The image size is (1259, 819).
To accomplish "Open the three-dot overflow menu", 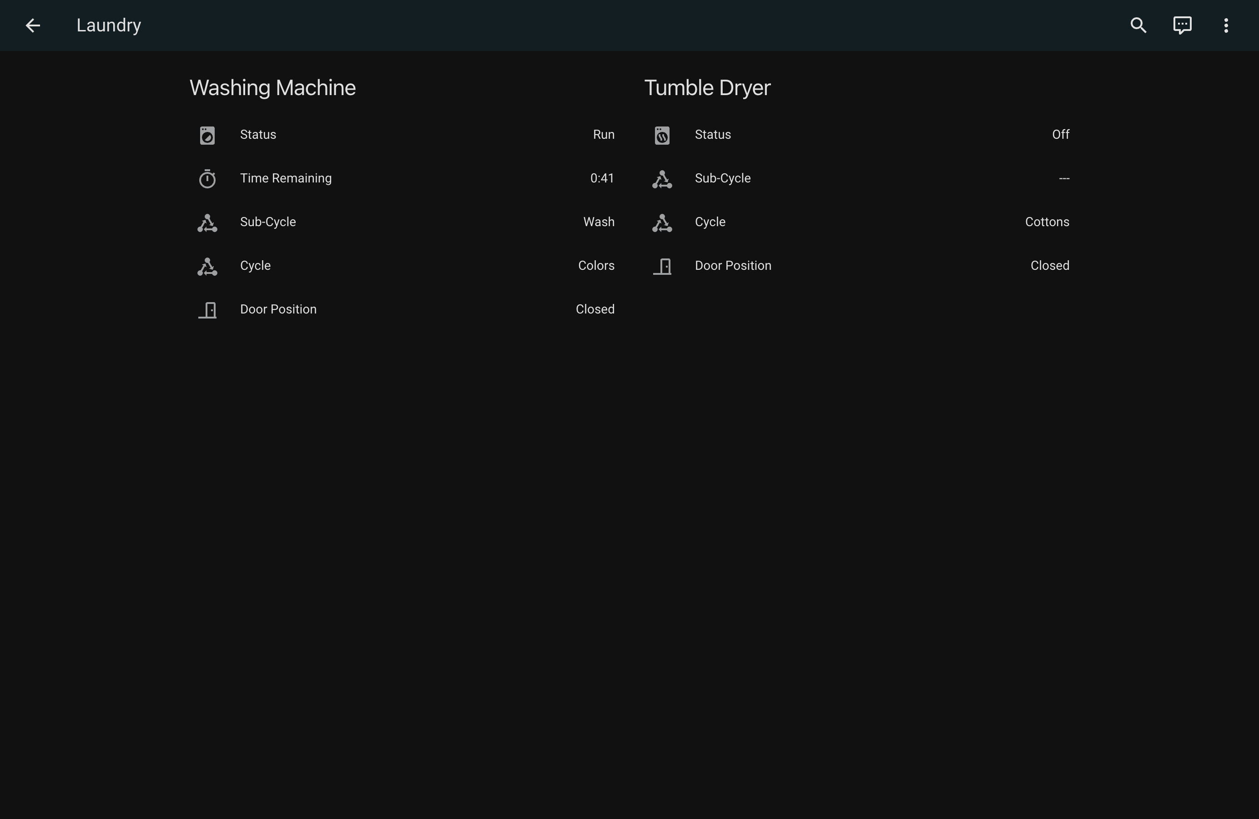I will click(x=1226, y=25).
